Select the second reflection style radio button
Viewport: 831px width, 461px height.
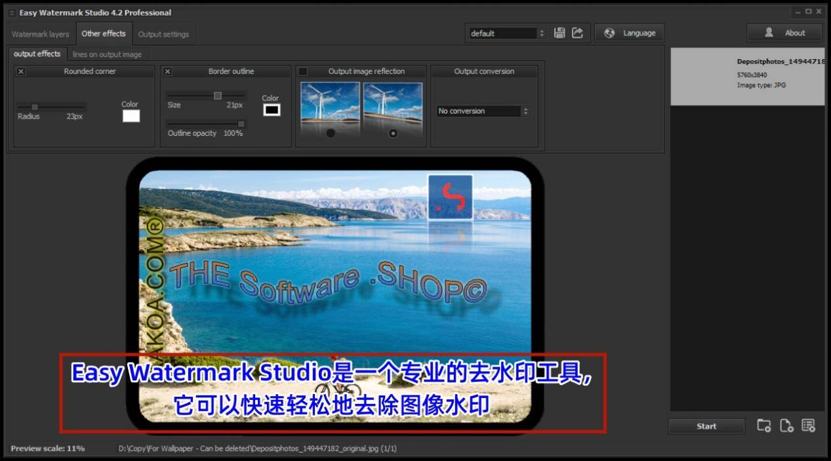pyautogui.click(x=393, y=133)
